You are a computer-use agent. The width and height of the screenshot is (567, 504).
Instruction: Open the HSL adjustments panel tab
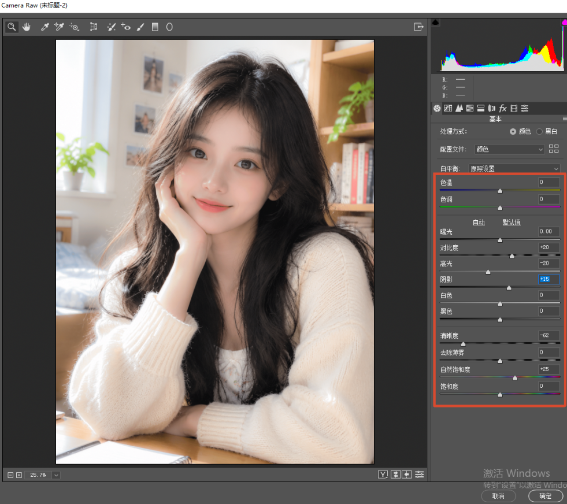coord(470,108)
